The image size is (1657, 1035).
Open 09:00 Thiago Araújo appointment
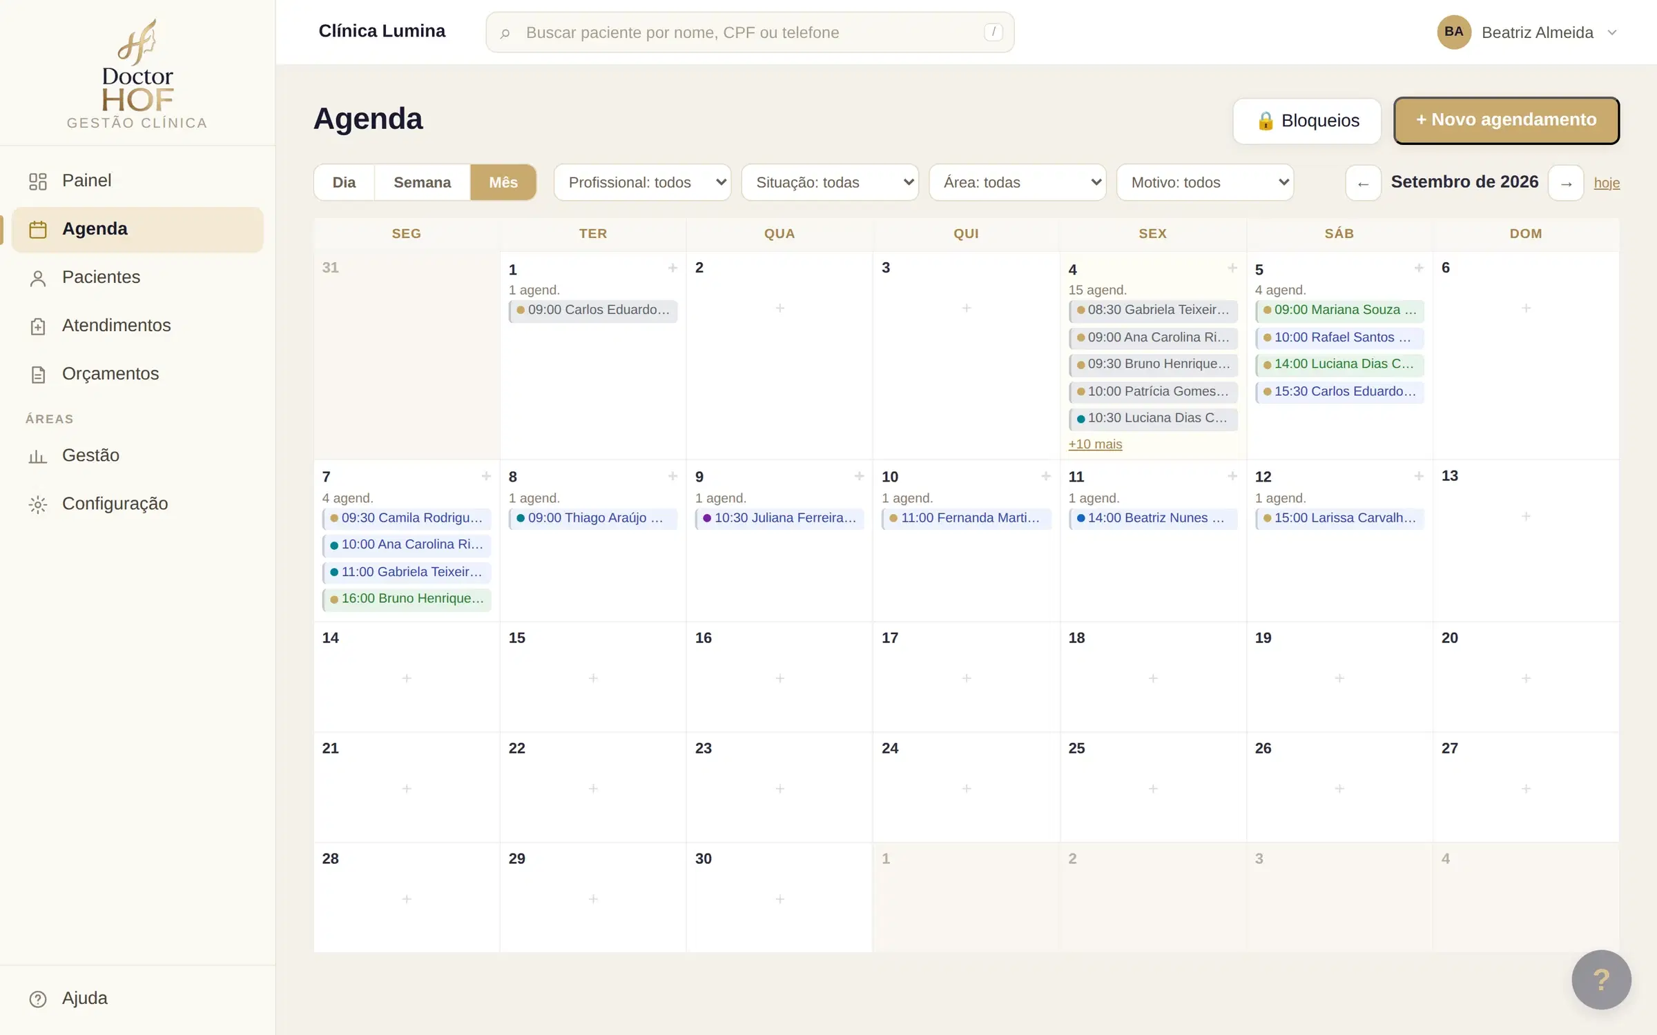(x=593, y=518)
